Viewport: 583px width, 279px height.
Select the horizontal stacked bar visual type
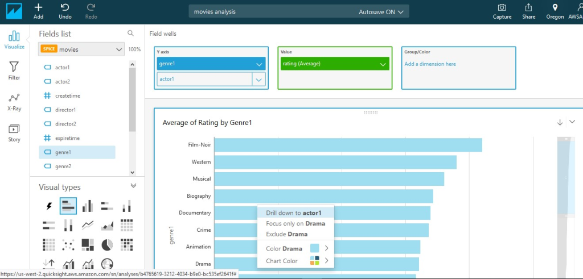click(107, 206)
